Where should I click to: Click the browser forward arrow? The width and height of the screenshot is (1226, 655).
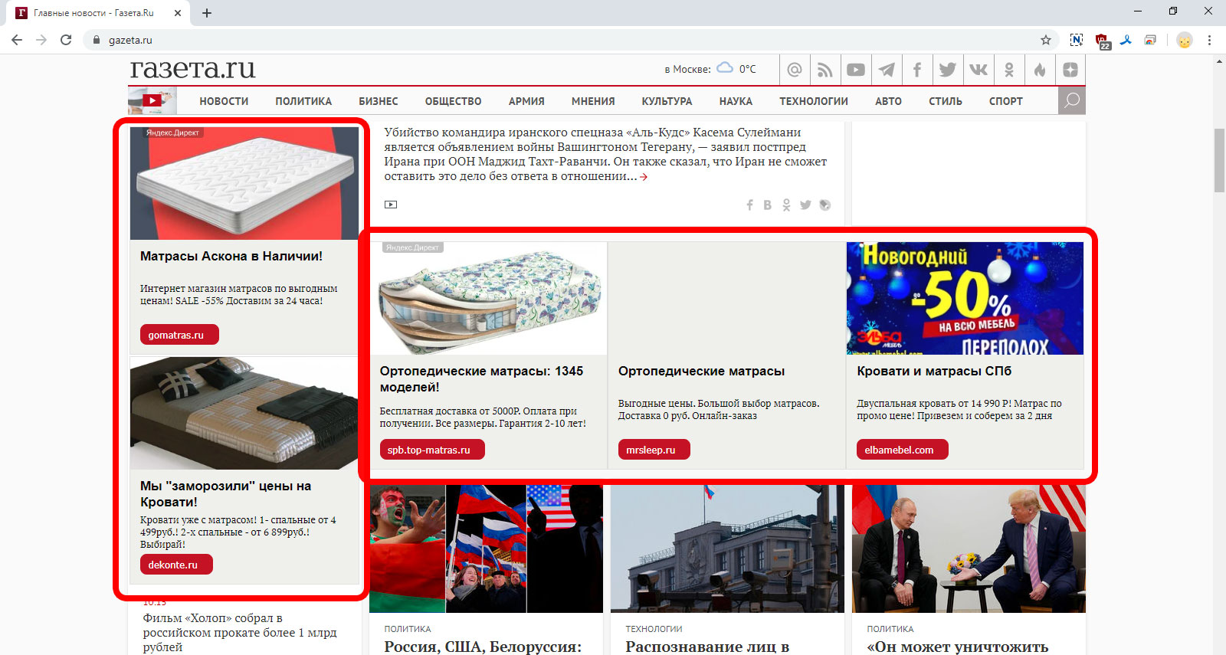(41, 40)
